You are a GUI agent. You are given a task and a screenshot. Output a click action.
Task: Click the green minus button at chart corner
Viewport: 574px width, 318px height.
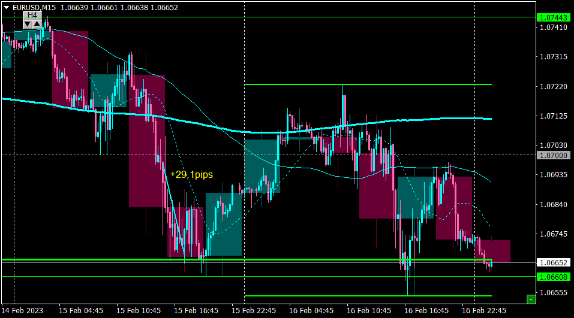531,299
